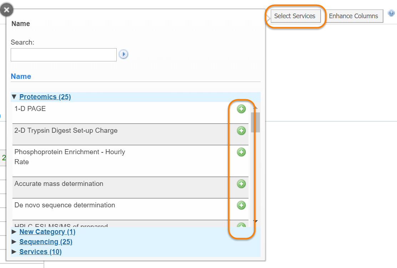Collapse the Proteomics category triangle
This screenshot has height=268, width=397.
(14, 97)
